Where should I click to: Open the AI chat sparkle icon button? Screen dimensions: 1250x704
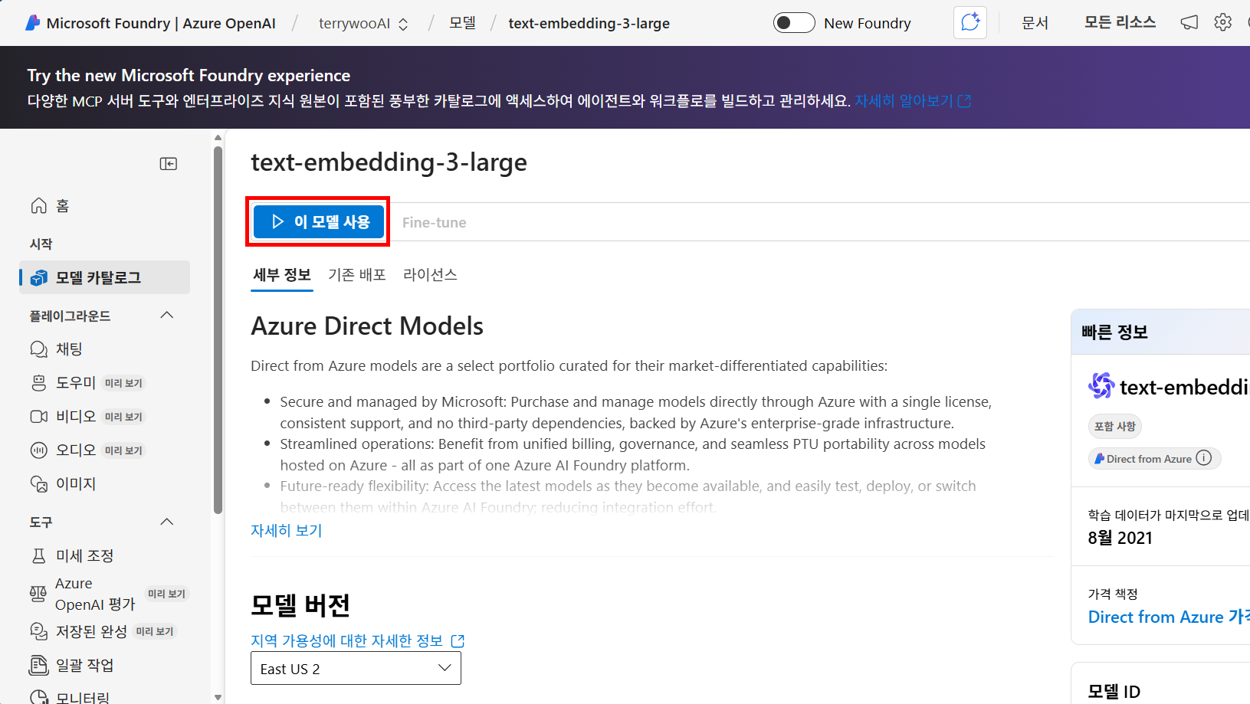(970, 22)
